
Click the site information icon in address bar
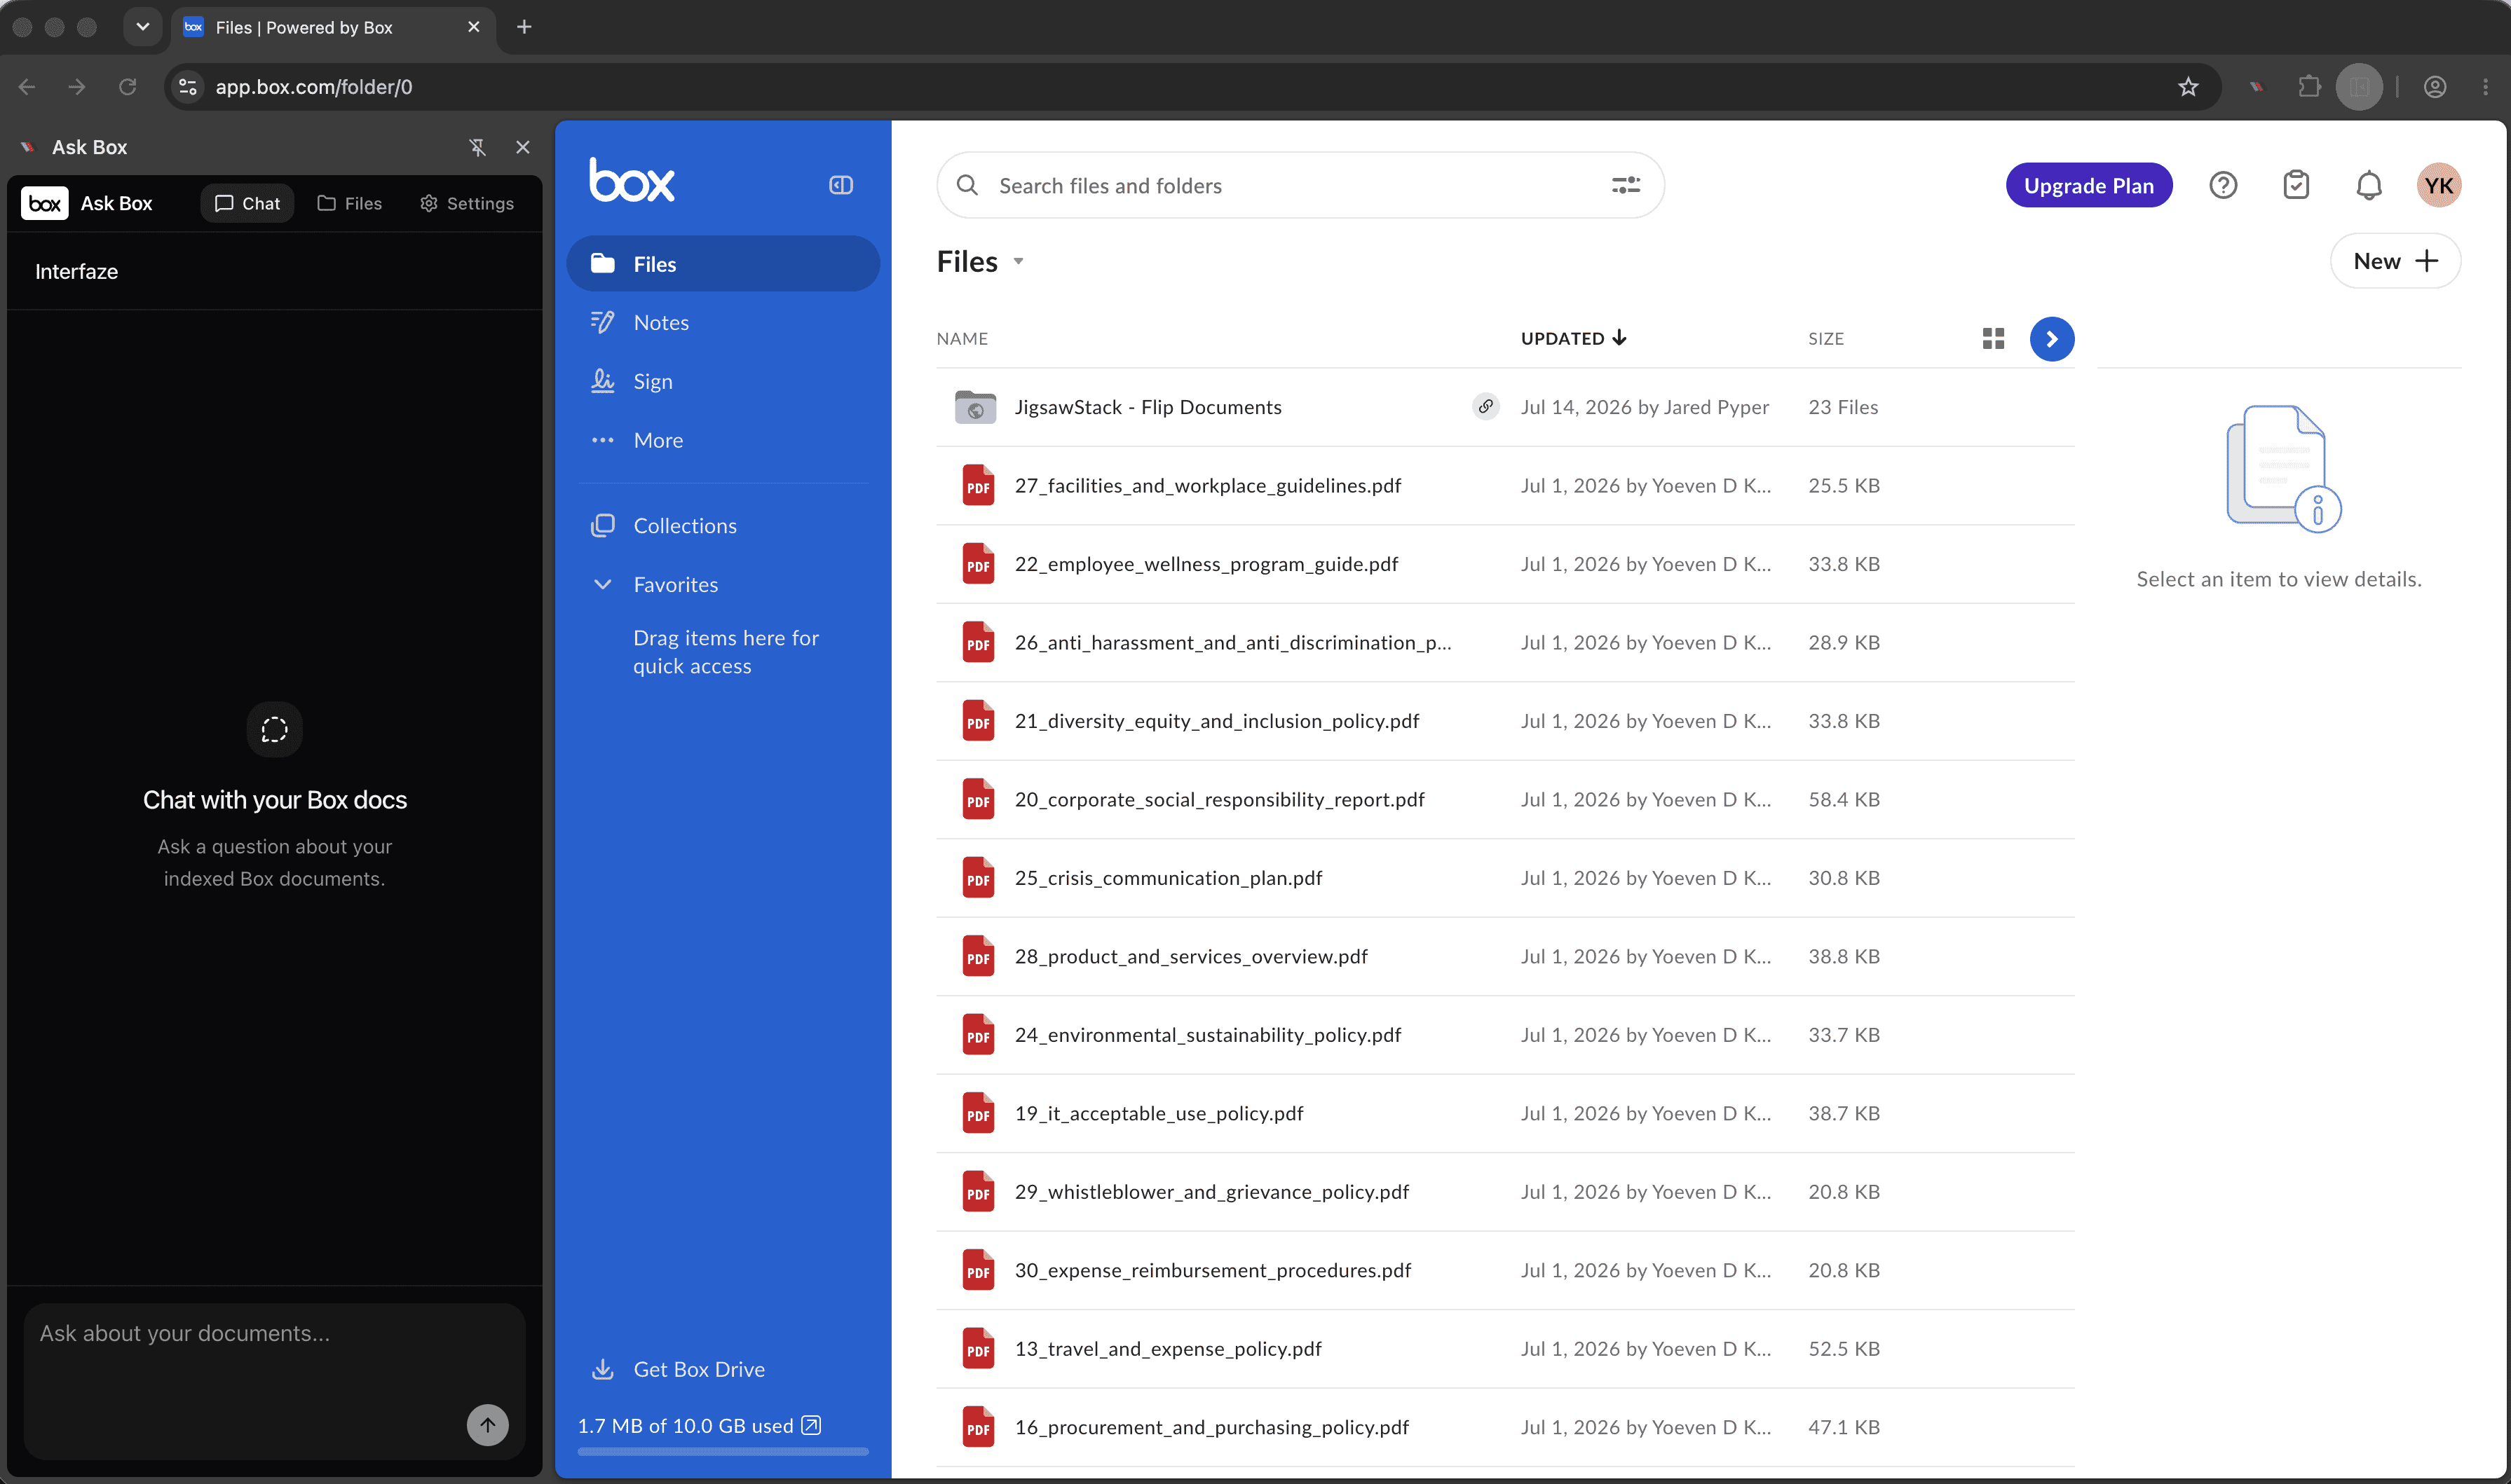click(x=187, y=87)
